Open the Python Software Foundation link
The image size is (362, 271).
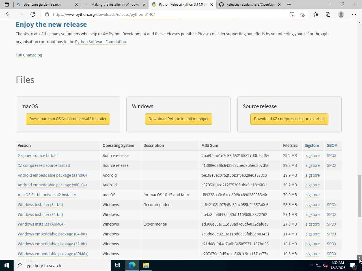point(100,42)
